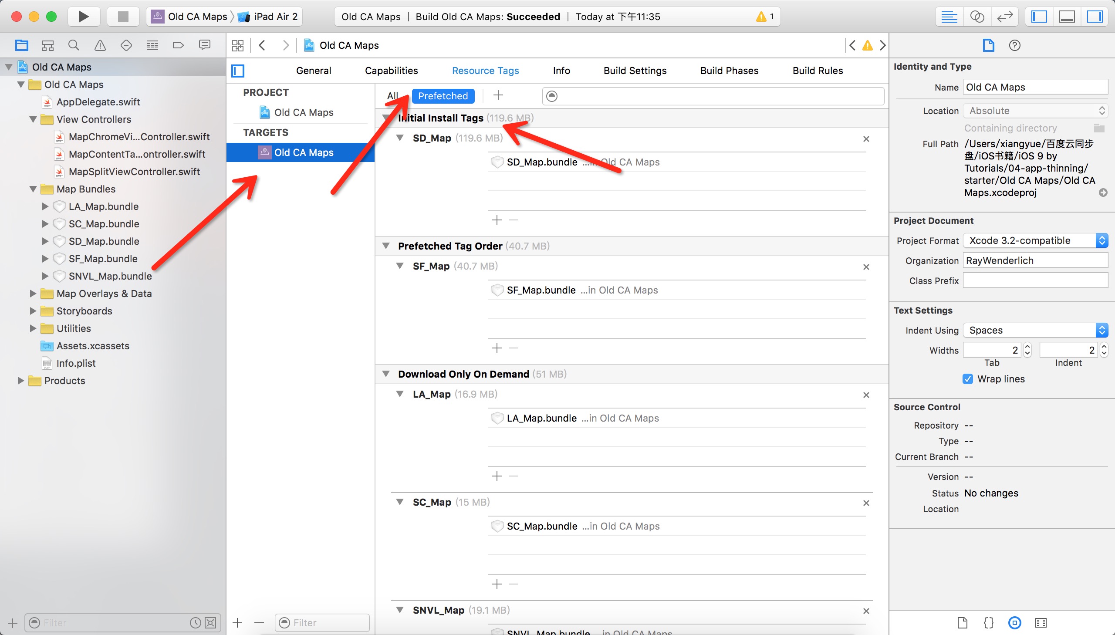
Task: Open the Project Format dropdown
Action: (x=1035, y=240)
